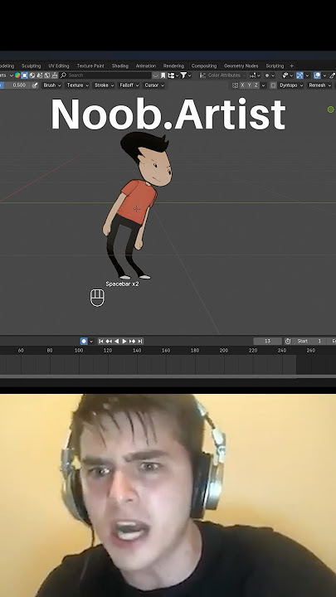Expand the gizmo options dropdown arrow
Screen dimensions: 336x597
point(307,75)
